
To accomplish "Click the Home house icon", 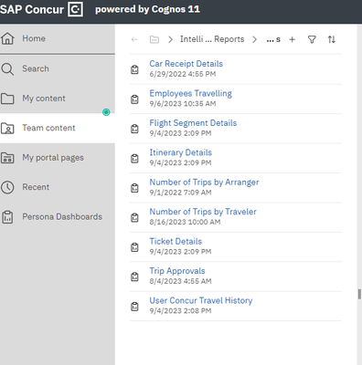I will click(7, 38).
